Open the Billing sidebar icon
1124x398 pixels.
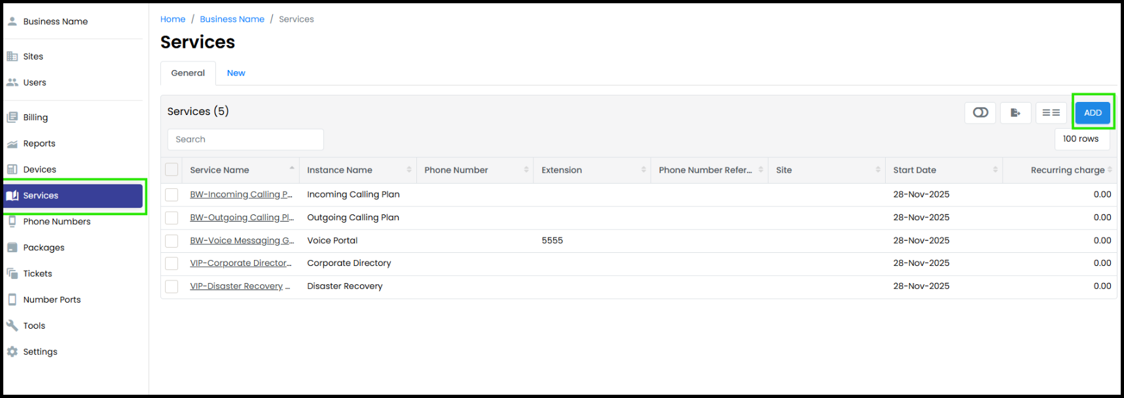point(12,118)
